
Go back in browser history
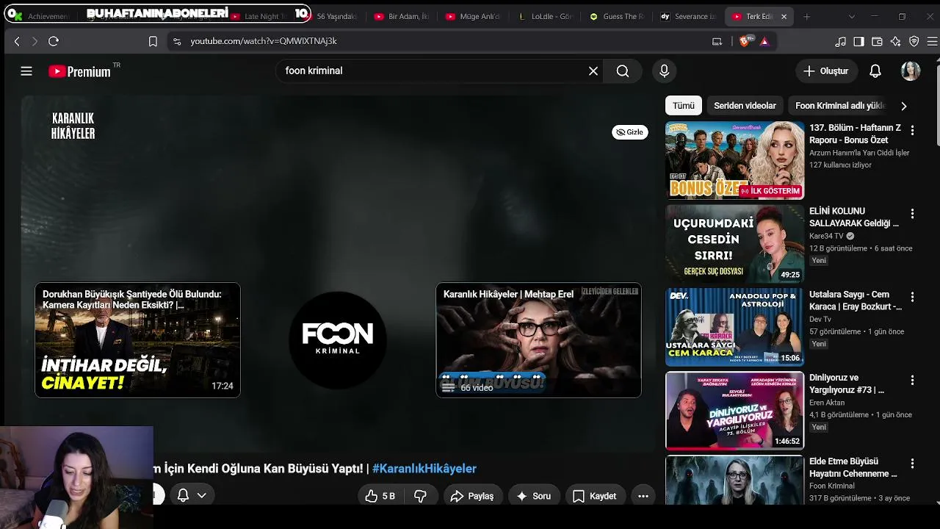click(x=17, y=42)
